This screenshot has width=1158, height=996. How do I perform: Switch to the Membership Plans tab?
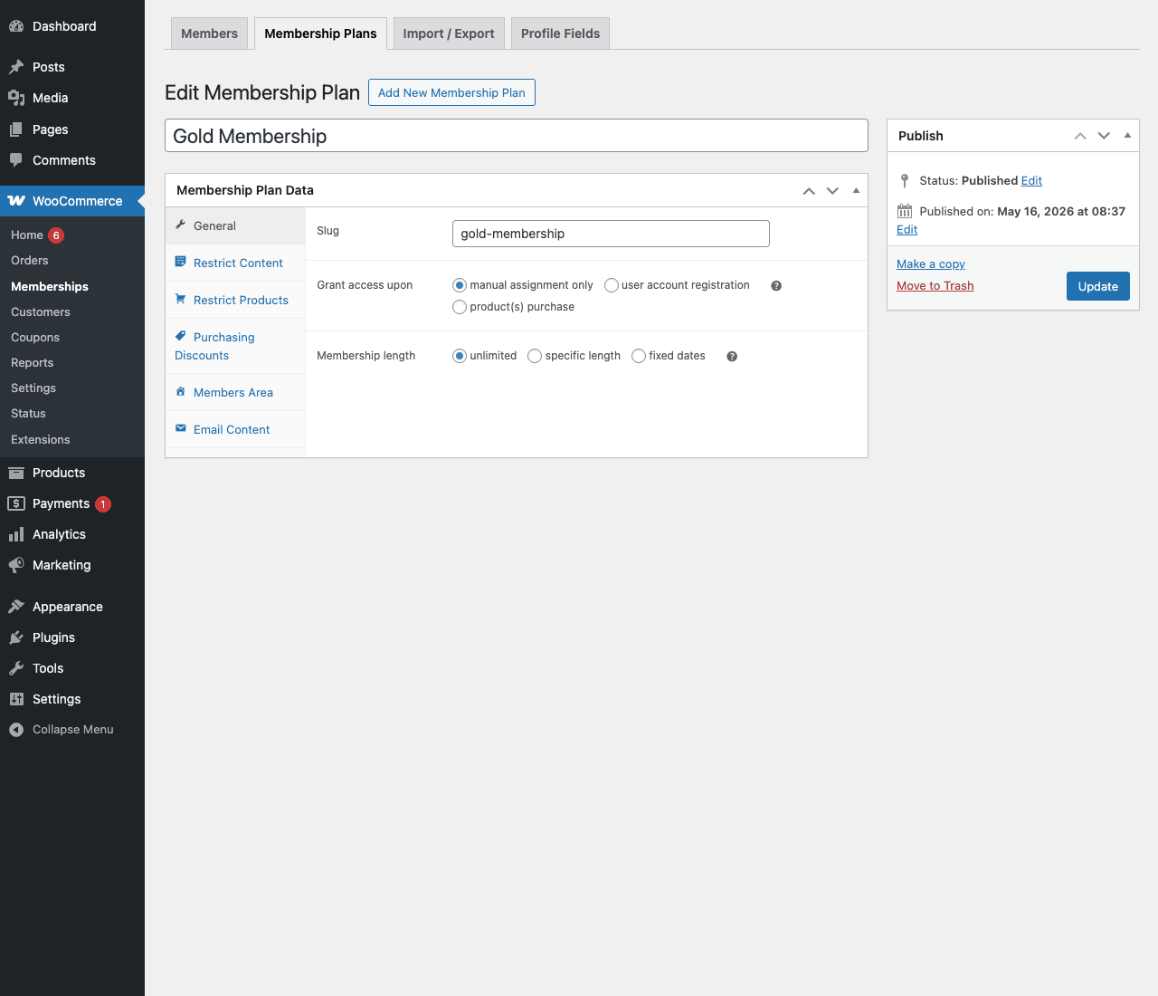point(320,34)
